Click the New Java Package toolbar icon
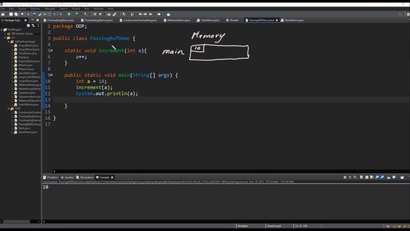Image resolution: width=410 pixels, height=231 pixels. click(95, 14)
